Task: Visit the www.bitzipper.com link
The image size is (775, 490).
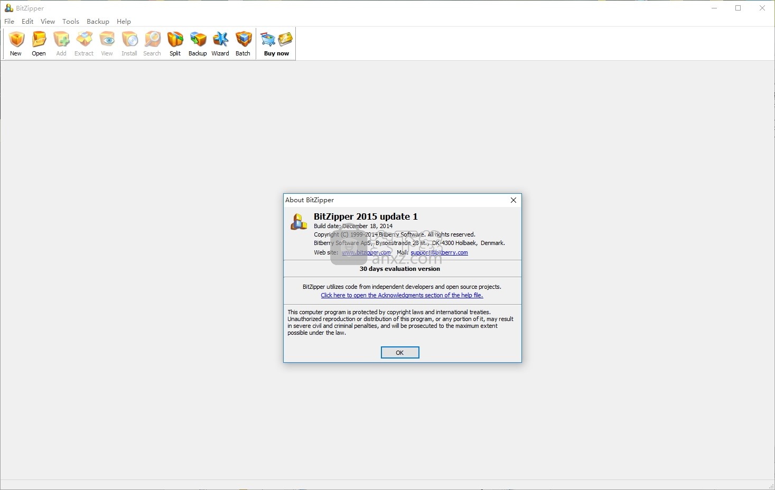Action: tap(366, 252)
